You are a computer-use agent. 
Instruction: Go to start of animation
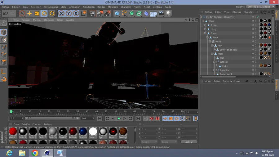pyautogui.click(x=100, y=119)
